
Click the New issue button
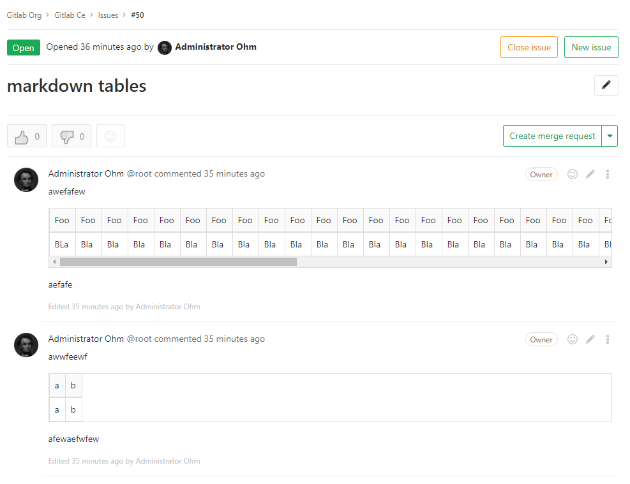tap(591, 47)
